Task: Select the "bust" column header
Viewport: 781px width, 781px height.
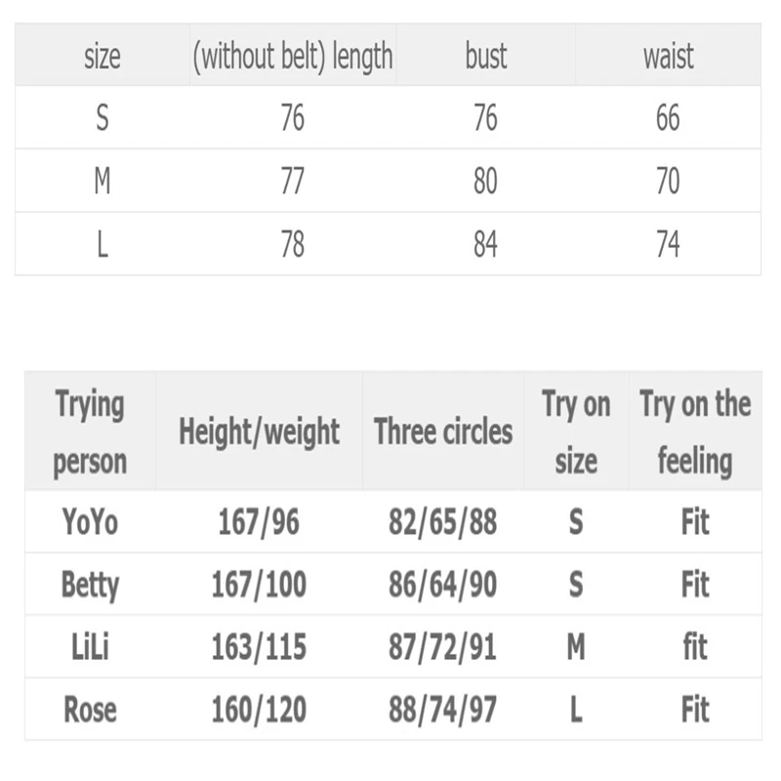Action: pos(485,57)
